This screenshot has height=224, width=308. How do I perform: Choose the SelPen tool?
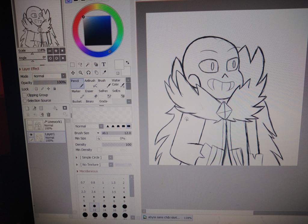point(105,93)
